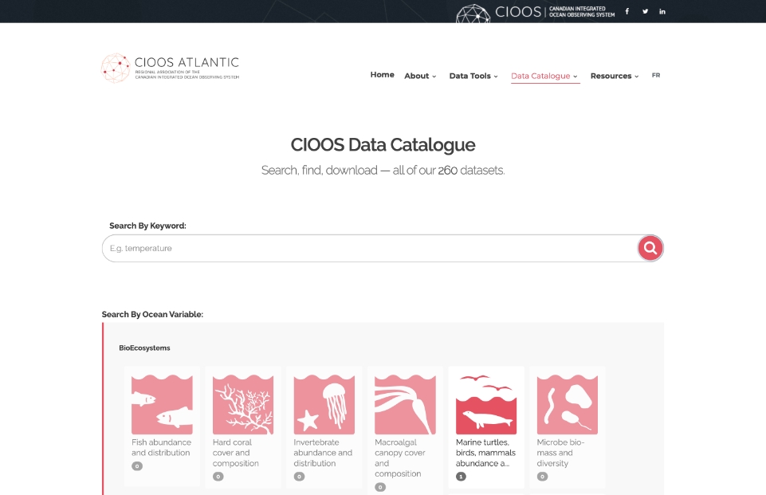The width and height of the screenshot is (766, 495).
Task: Select the Macroalgal canopy cover icon
Action: [405, 405]
